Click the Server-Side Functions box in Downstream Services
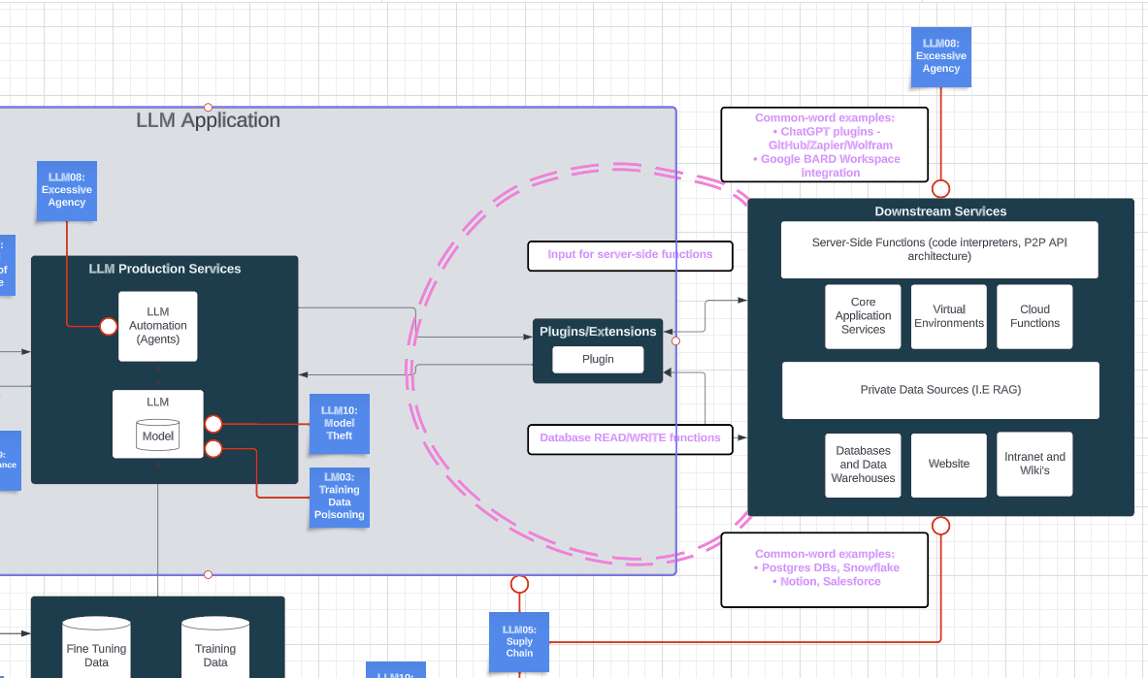This screenshot has width=1148, height=678. [939, 249]
